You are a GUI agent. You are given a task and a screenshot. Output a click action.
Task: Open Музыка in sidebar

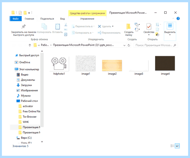point(23,95)
